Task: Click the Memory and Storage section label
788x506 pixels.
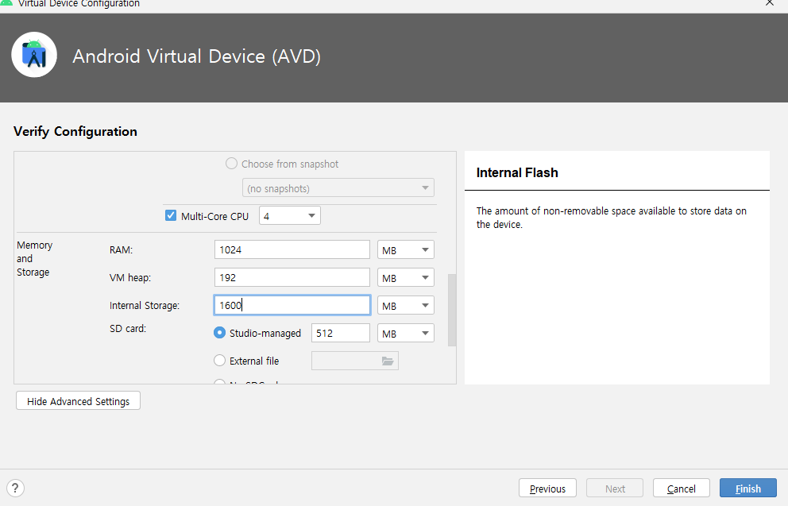Action: coord(34,258)
